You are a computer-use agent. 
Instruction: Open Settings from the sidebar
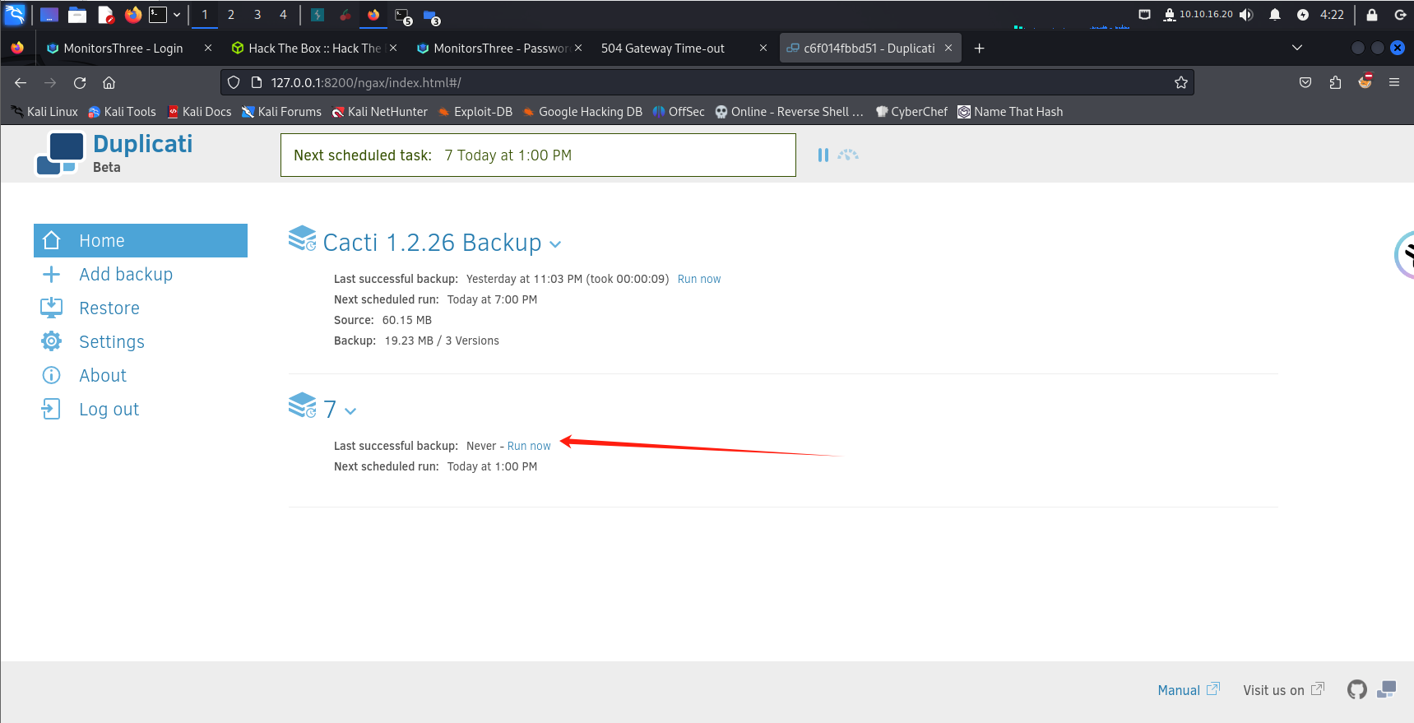(x=111, y=342)
